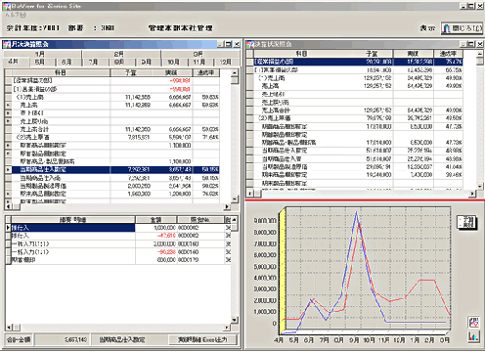
Task: Click left arrow of monthly table horizontal scrollbar
Action: [8, 206]
